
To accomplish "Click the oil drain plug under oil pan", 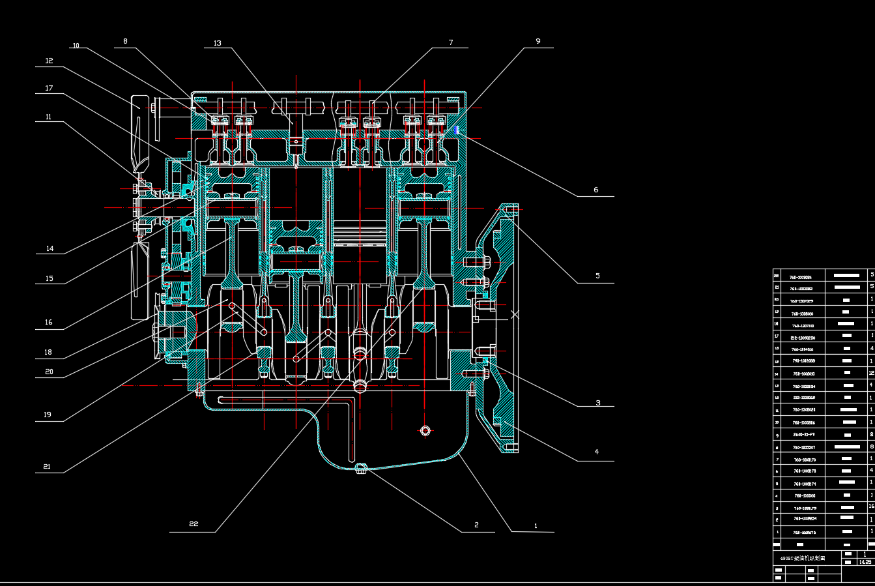I will pyautogui.click(x=362, y=467).
